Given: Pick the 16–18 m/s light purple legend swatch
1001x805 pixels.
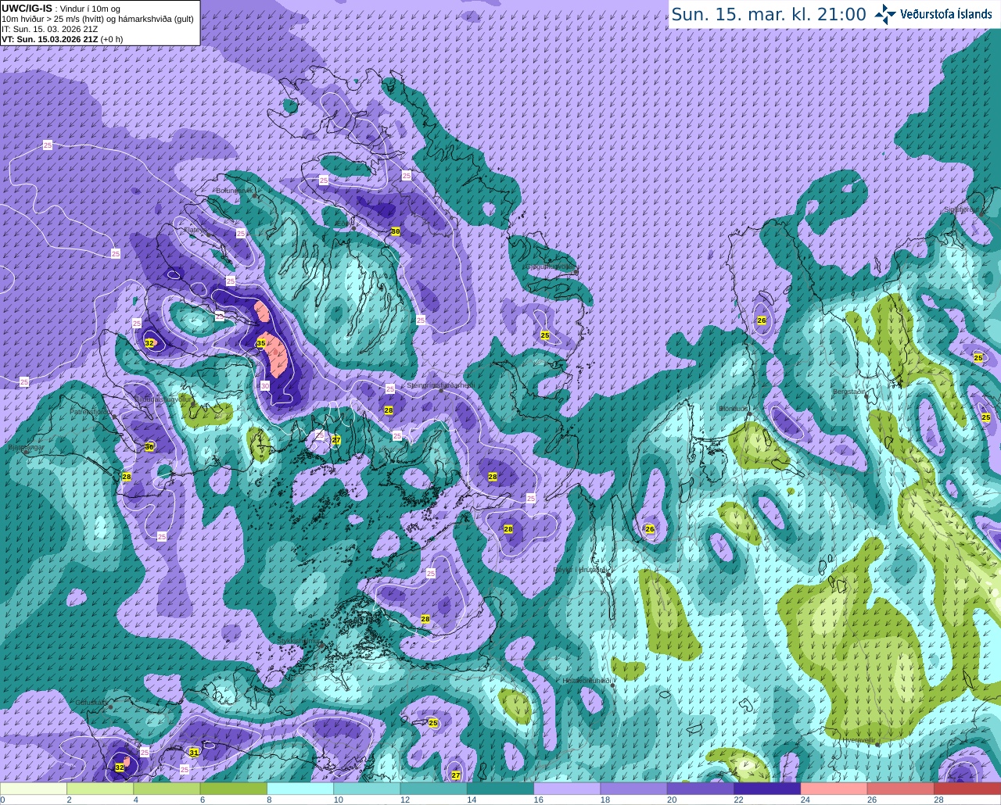Looking at the screenshot, I should [567, 789].
